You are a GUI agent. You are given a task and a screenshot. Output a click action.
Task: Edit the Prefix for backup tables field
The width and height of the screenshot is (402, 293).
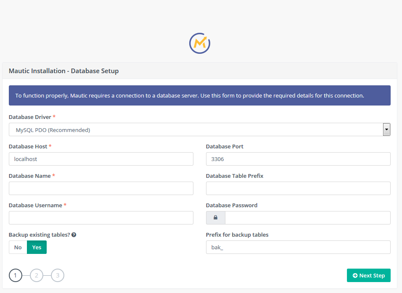pos(298,247)
